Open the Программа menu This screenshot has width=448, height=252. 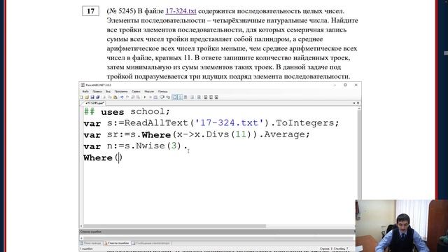(121, 92)
